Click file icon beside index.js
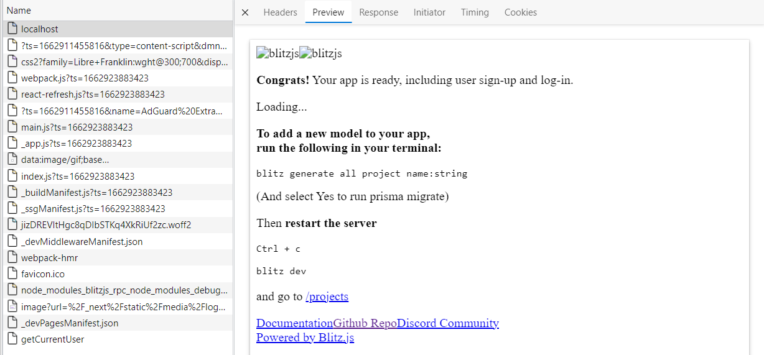Image resolution: width=764 pixels, height=355 pixels. 12,175
